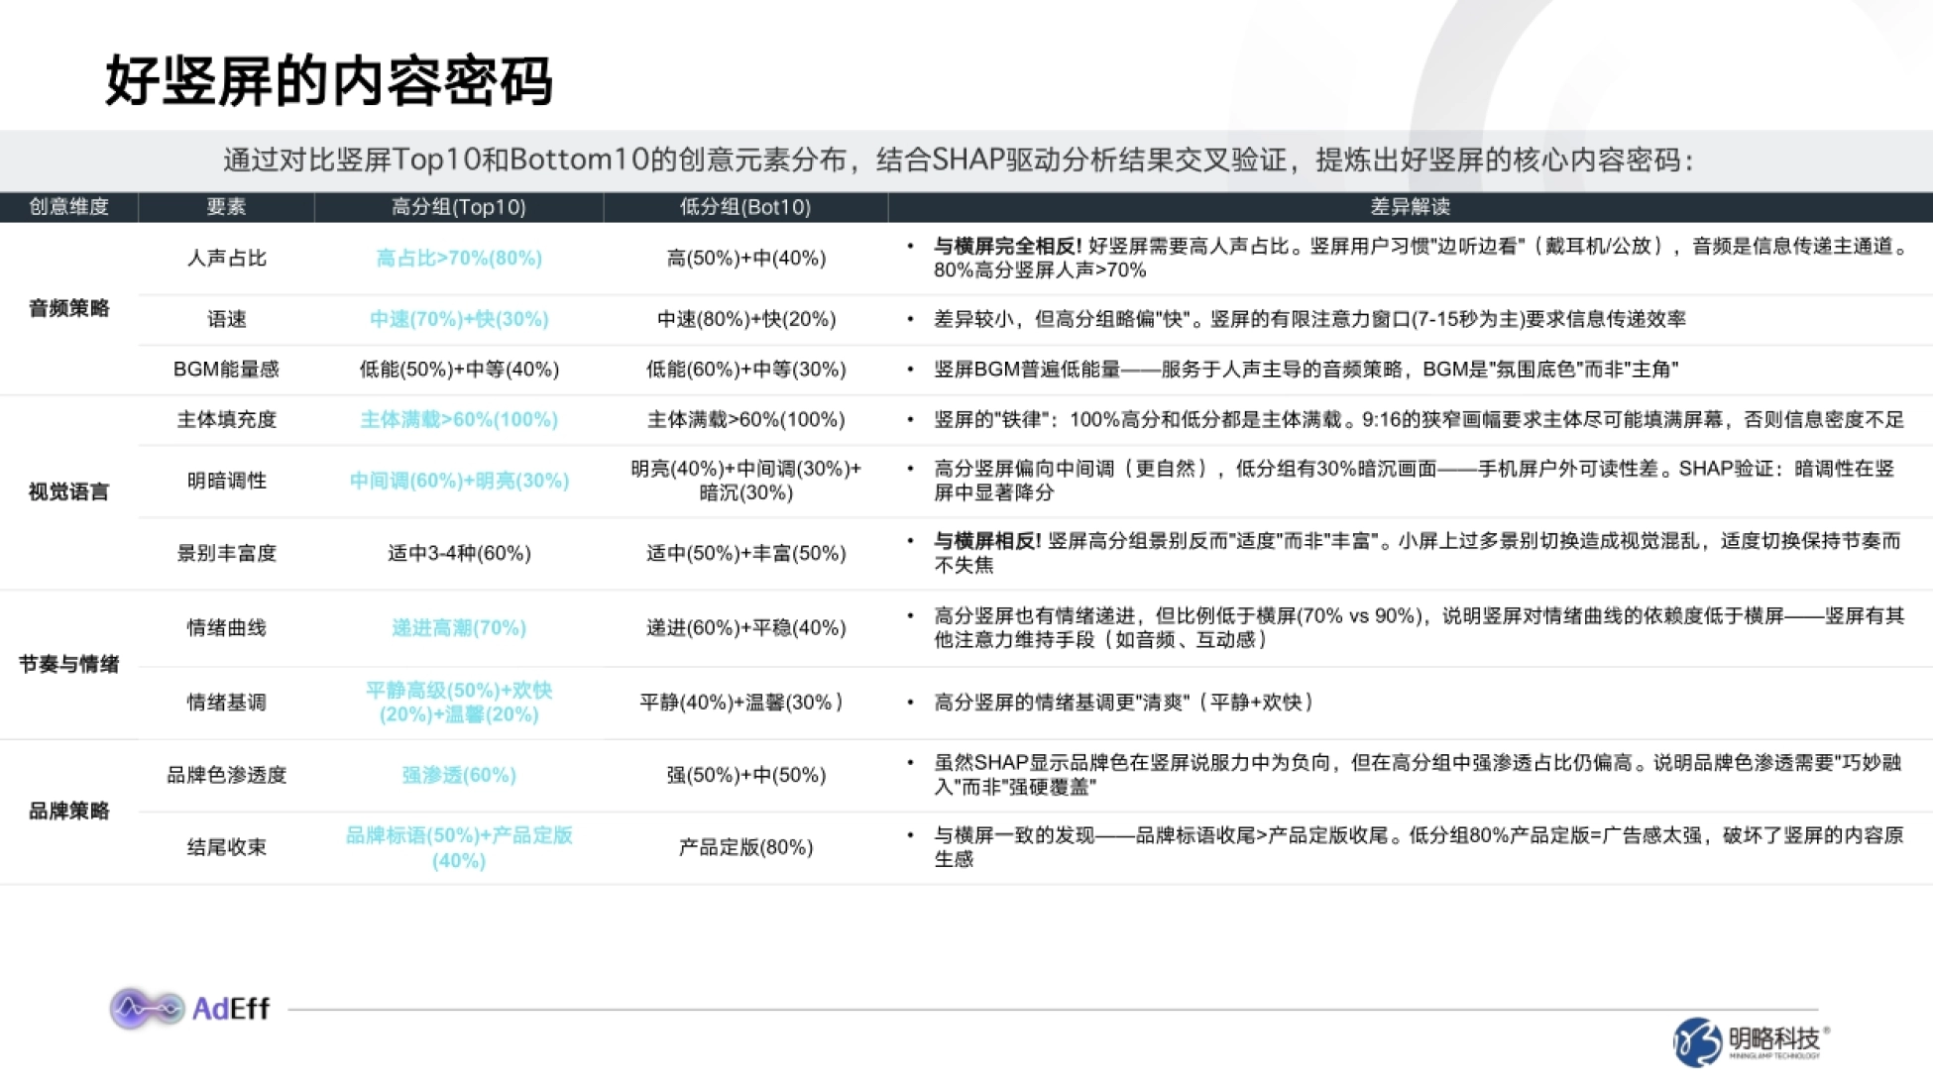The height and width of the screenshot is (1088, 1933).
Task: Select the 平静高级(50%)+欢快(20%)+温馨(20%) value
Action: [459, 702]
